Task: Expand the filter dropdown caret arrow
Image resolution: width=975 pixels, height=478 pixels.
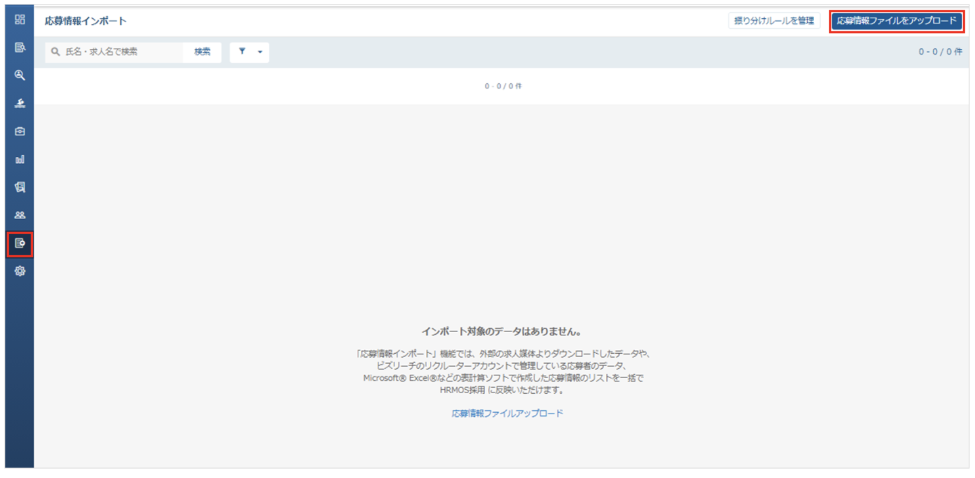Action: (260, 52)
